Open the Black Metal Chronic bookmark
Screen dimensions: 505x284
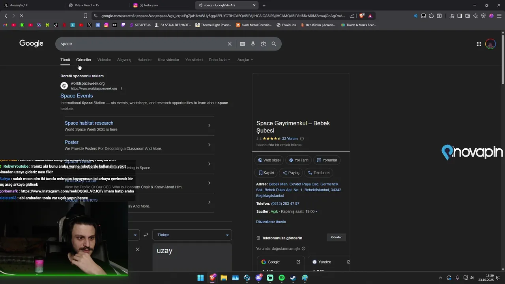coord(254,25)
